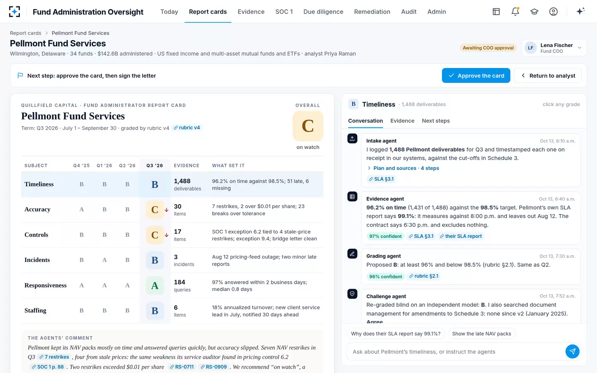The width and height of the screenshot is (597, 373).
Task: Open the RS-0909 reference link
Action: (x=214, y=367)
